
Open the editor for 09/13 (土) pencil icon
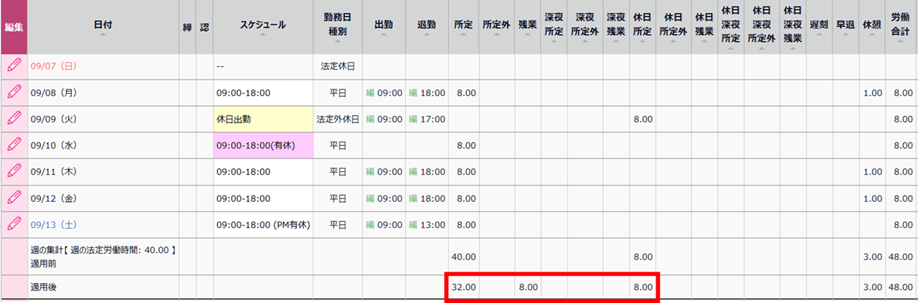pyautogui.click(x=14, y=224)
